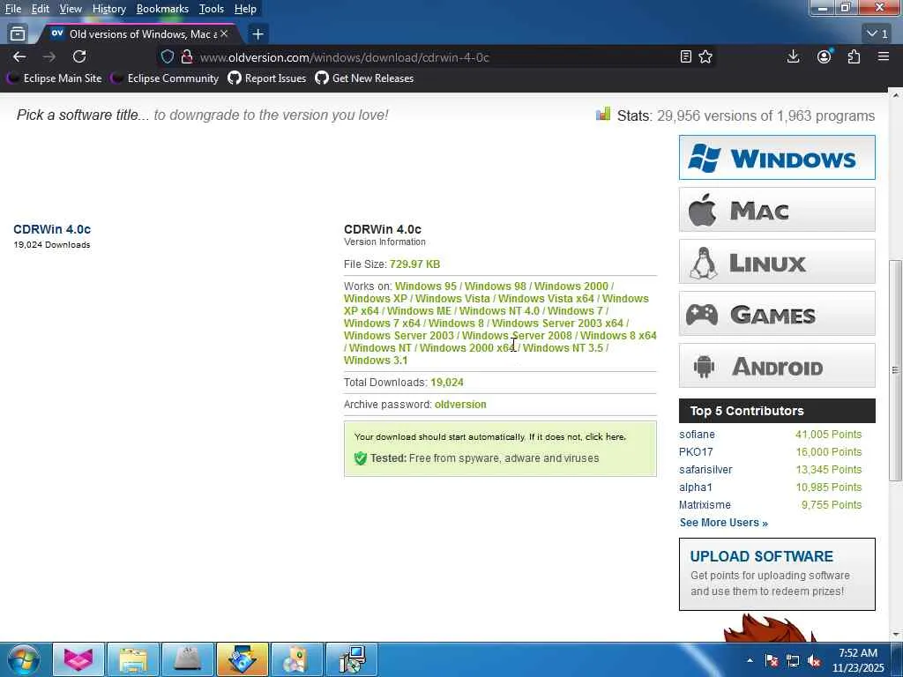Open the extensions puzzle icon
The image size is (903, 677).
pos(854,56)
